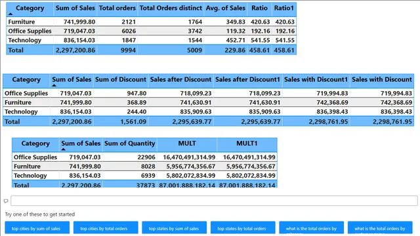Click Sum of Quantity value 22906

tap(146, 157)
